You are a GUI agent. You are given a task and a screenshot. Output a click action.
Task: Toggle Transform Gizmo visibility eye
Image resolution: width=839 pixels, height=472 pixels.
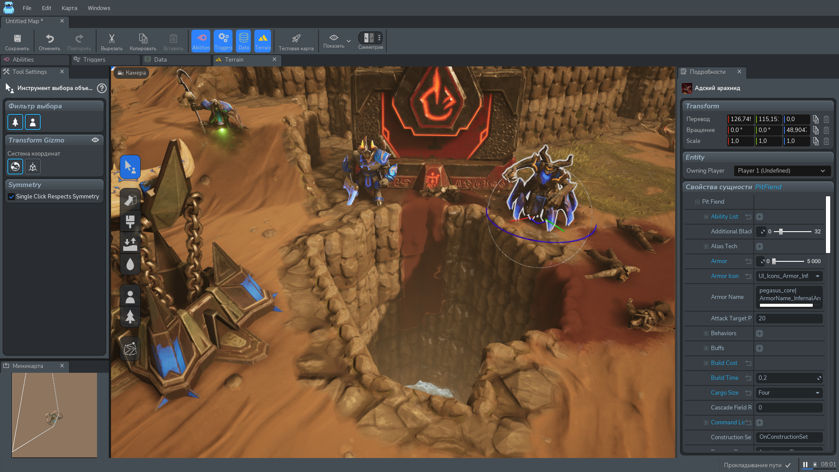[95, 140]
